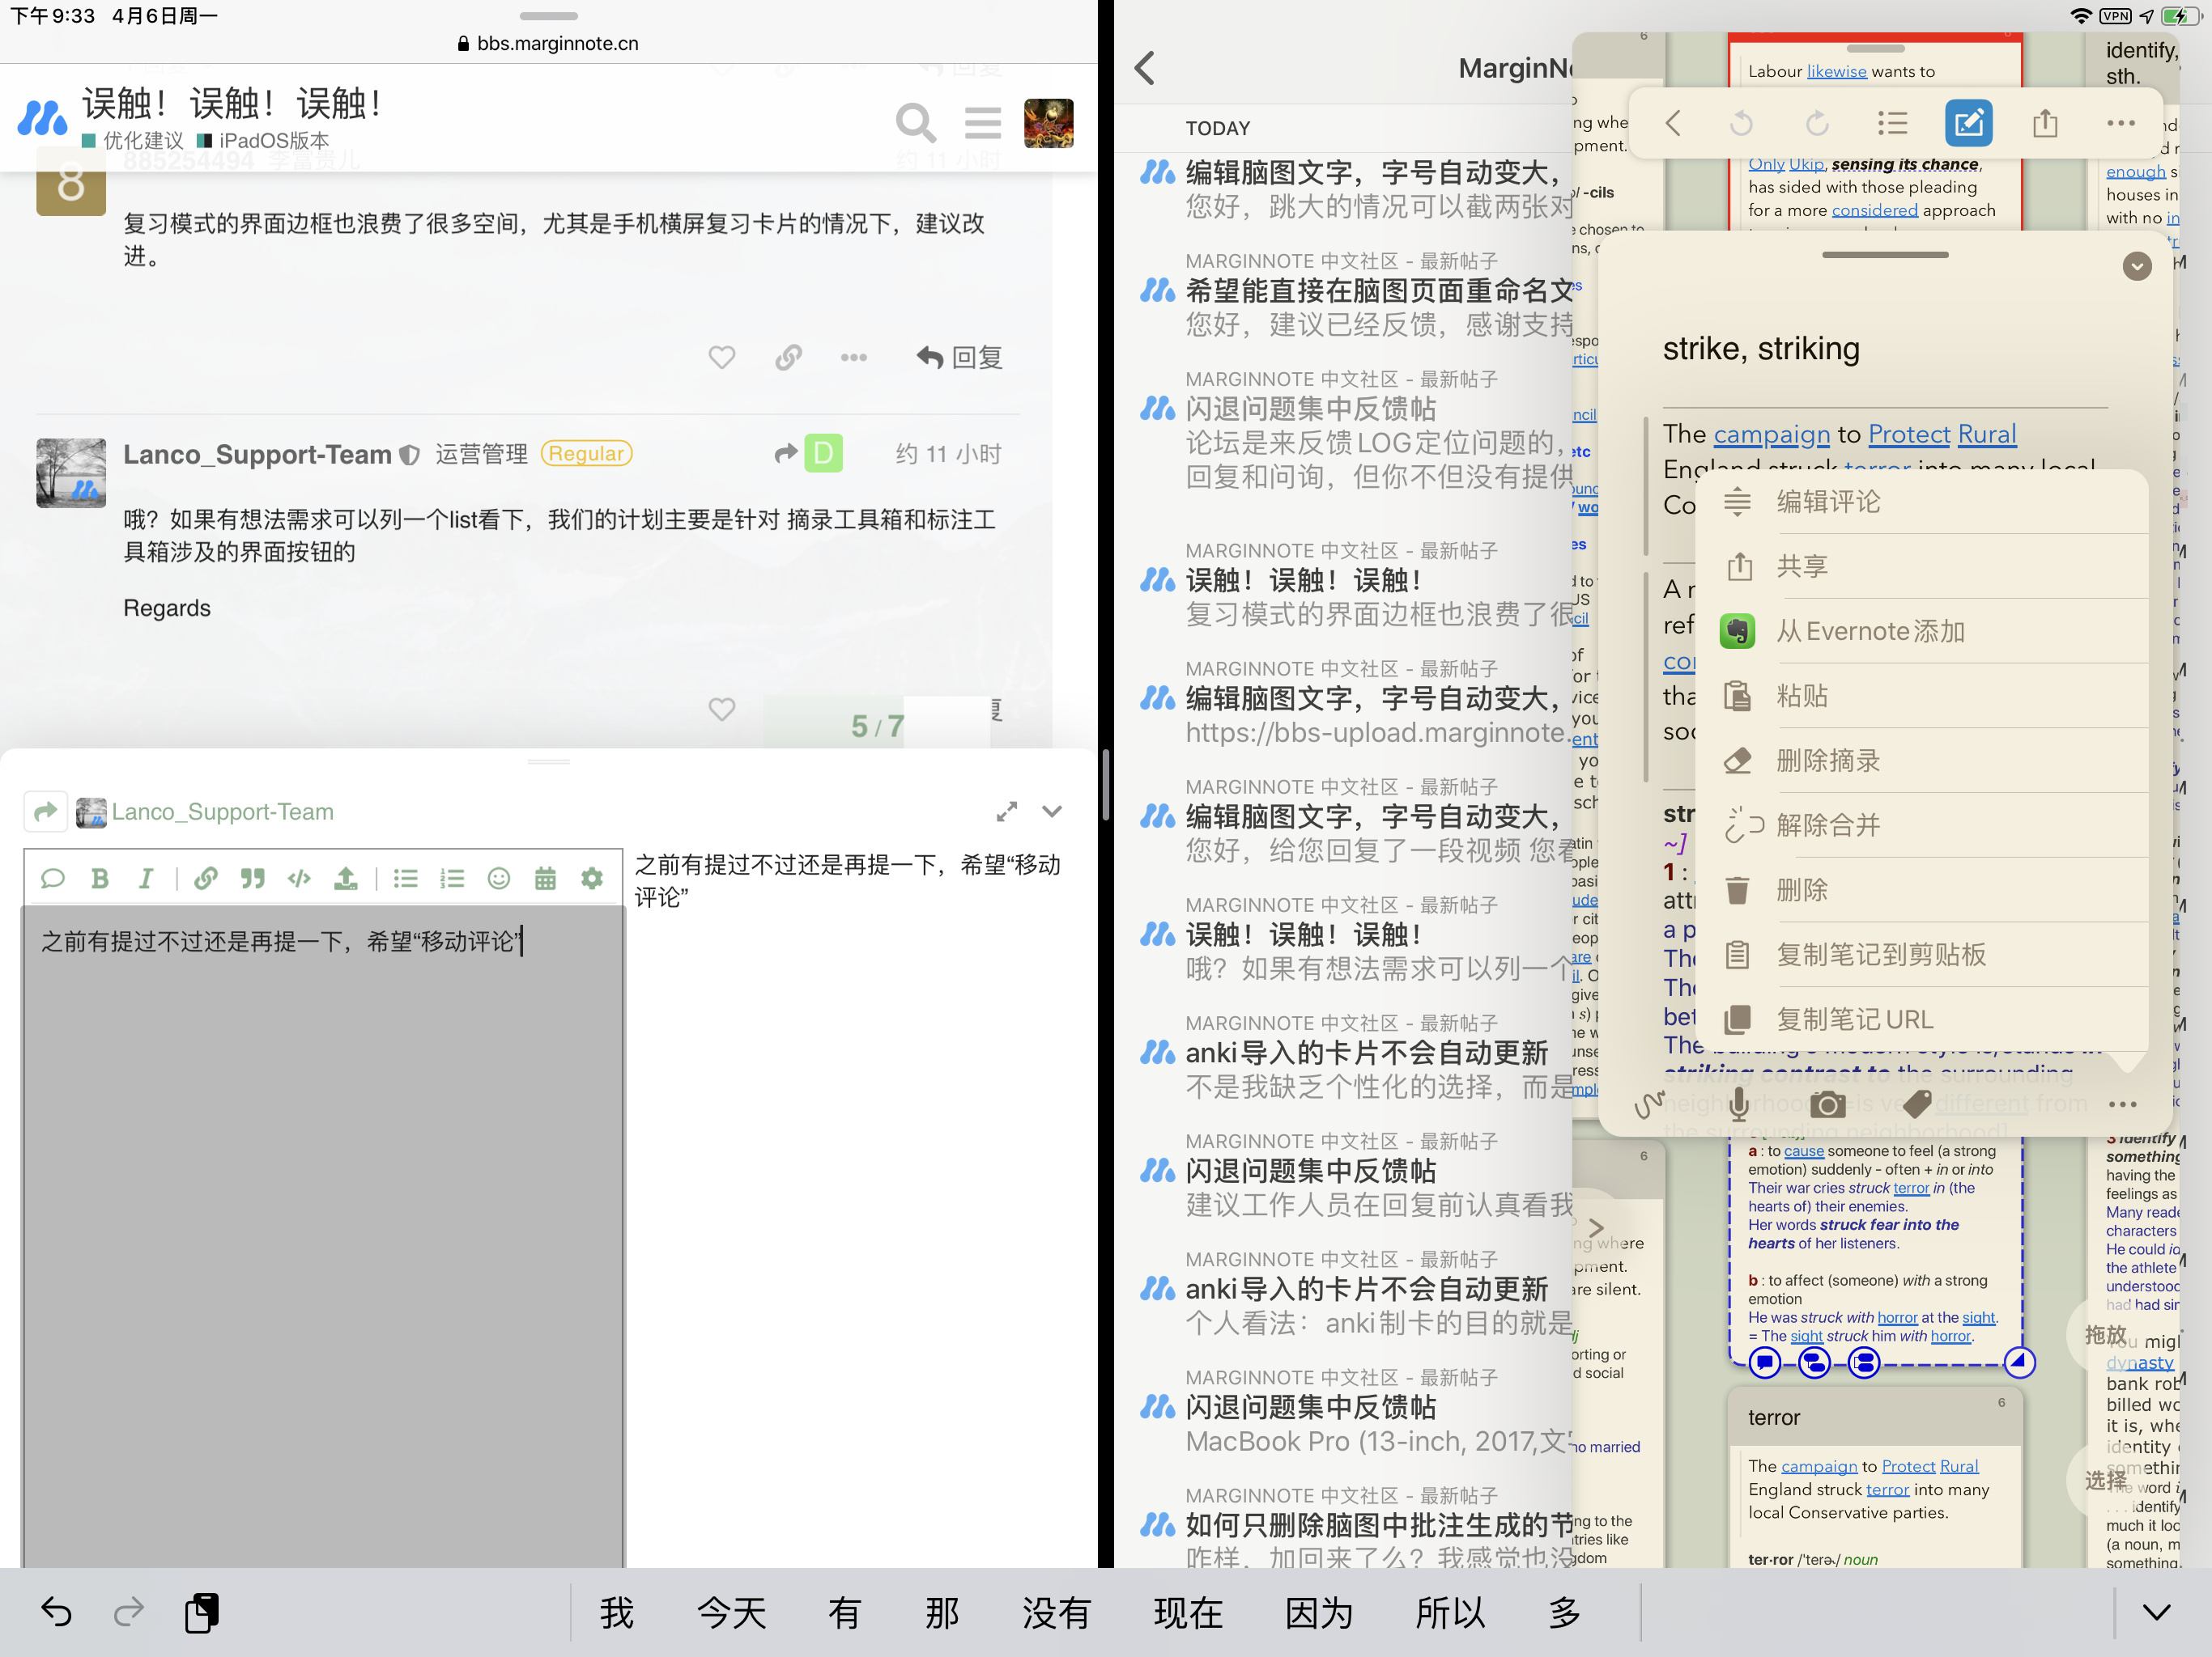This screenshot has width=2212, height=1657.
Task: Reply to the first post with 回复
Action: (x=959, y=357)
